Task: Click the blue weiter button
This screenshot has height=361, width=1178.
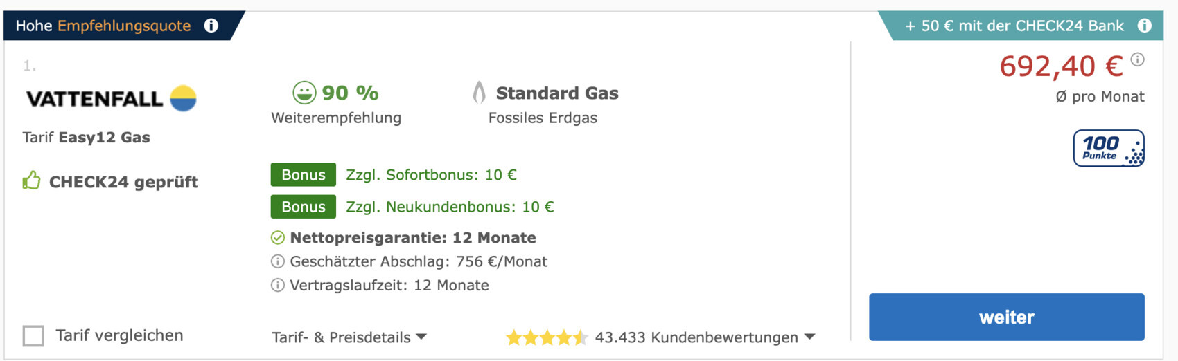Action: point(1006,317)
